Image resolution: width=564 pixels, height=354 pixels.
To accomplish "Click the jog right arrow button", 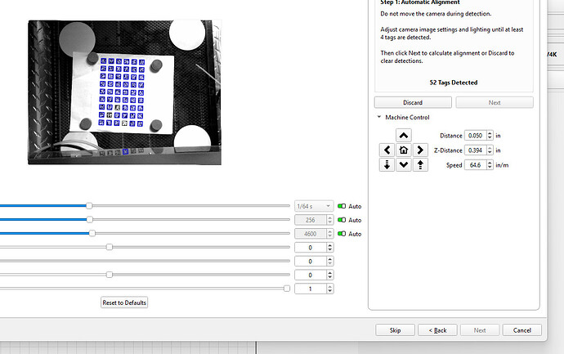I will [420, 150].
